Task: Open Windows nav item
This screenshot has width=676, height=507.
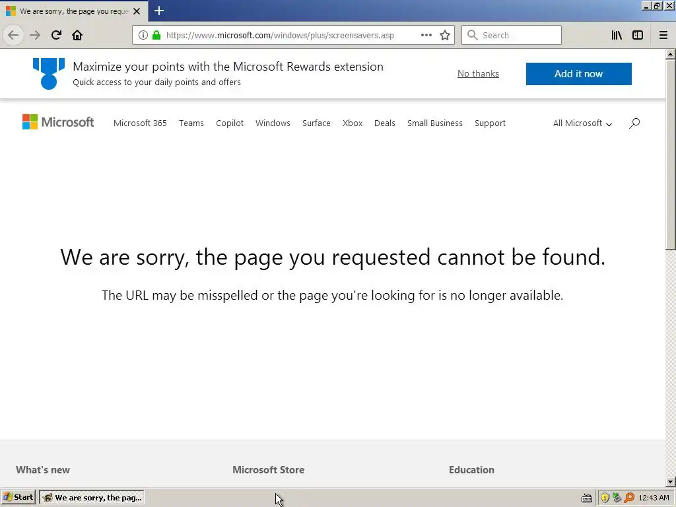Action: (273, 123)
